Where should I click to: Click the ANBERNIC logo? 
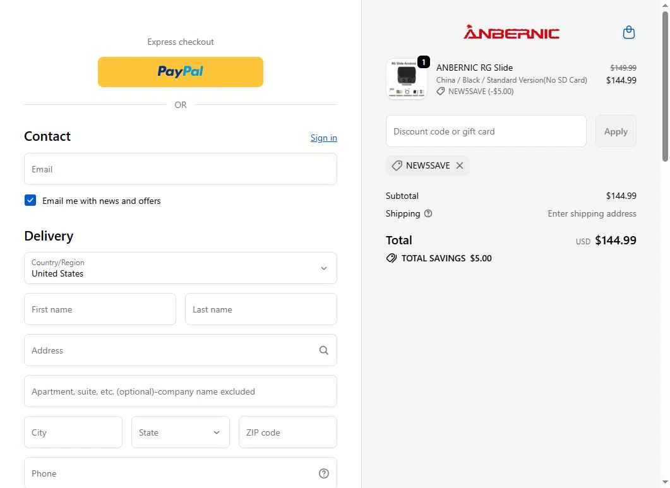511,32
